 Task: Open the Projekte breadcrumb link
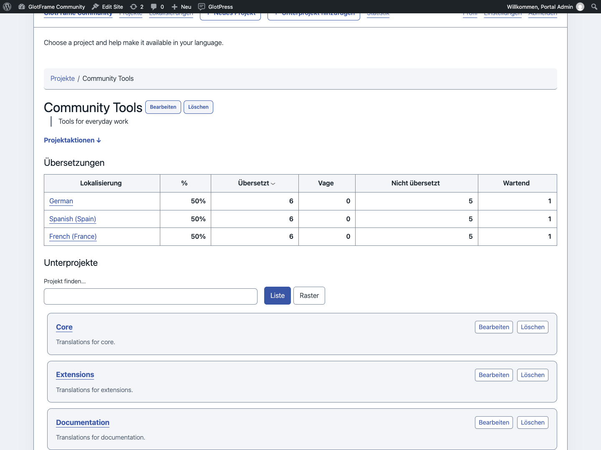tap(63, 79)
